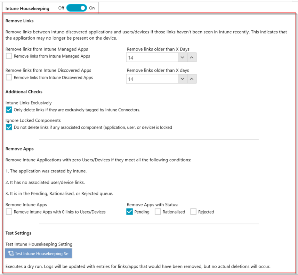Enable Remove links from Intune Managed Apps checkbox
Image resolution: width=298 pixels, height=275 pixels.
pyautogui.click(x=9, y=56)
